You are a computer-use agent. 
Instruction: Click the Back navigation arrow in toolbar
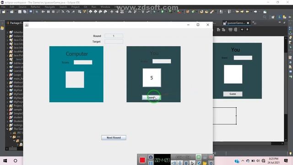tap(247, 12)
